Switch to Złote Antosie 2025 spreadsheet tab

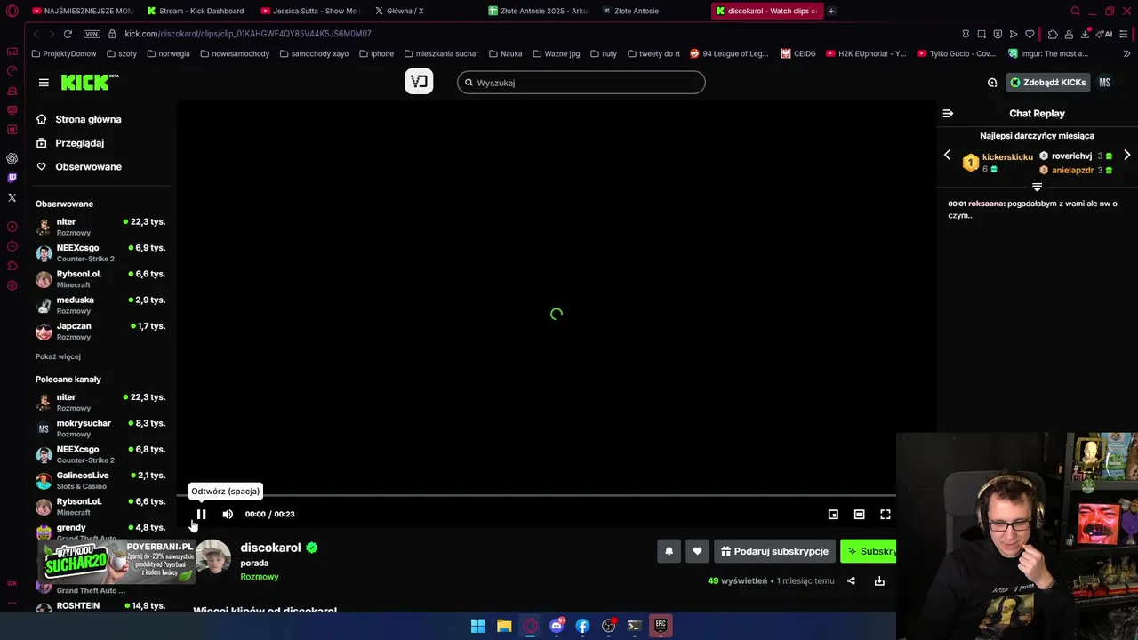538,11
